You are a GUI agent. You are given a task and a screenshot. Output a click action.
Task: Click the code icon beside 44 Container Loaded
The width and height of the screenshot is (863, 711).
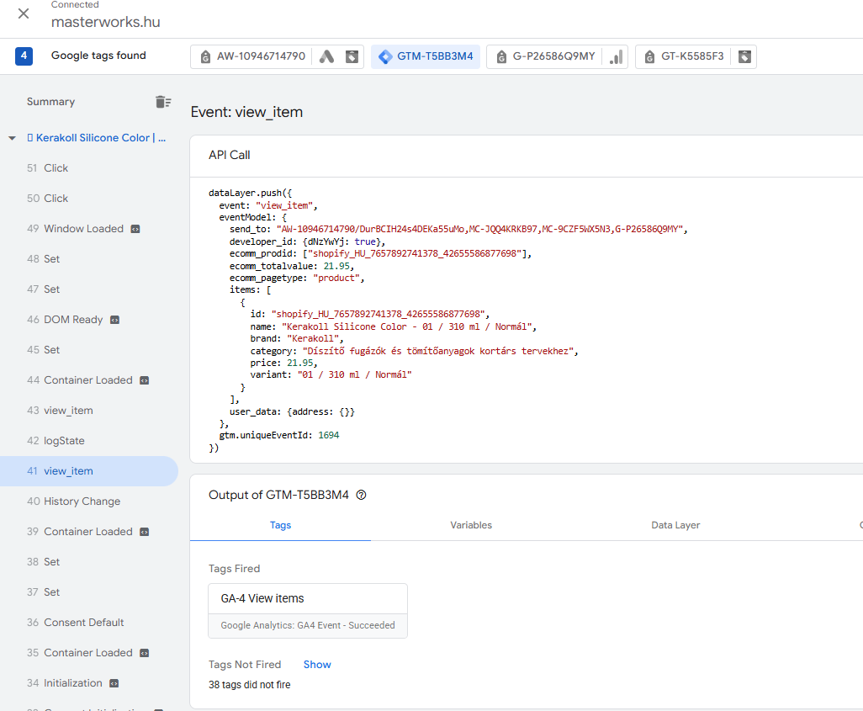[x=144, y=380]
